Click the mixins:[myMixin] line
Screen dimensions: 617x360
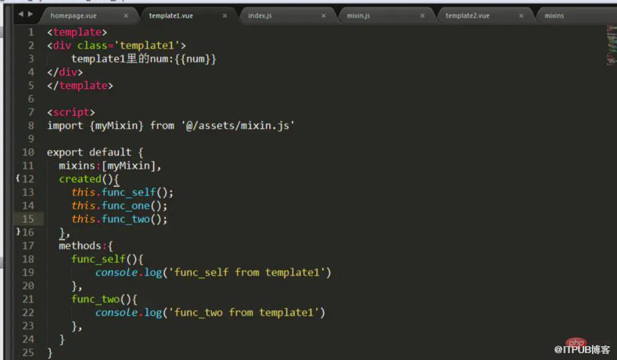coord(110,166)
